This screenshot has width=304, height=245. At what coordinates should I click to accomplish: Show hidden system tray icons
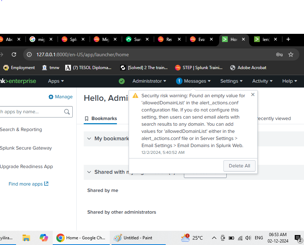(x=214, y=238)
